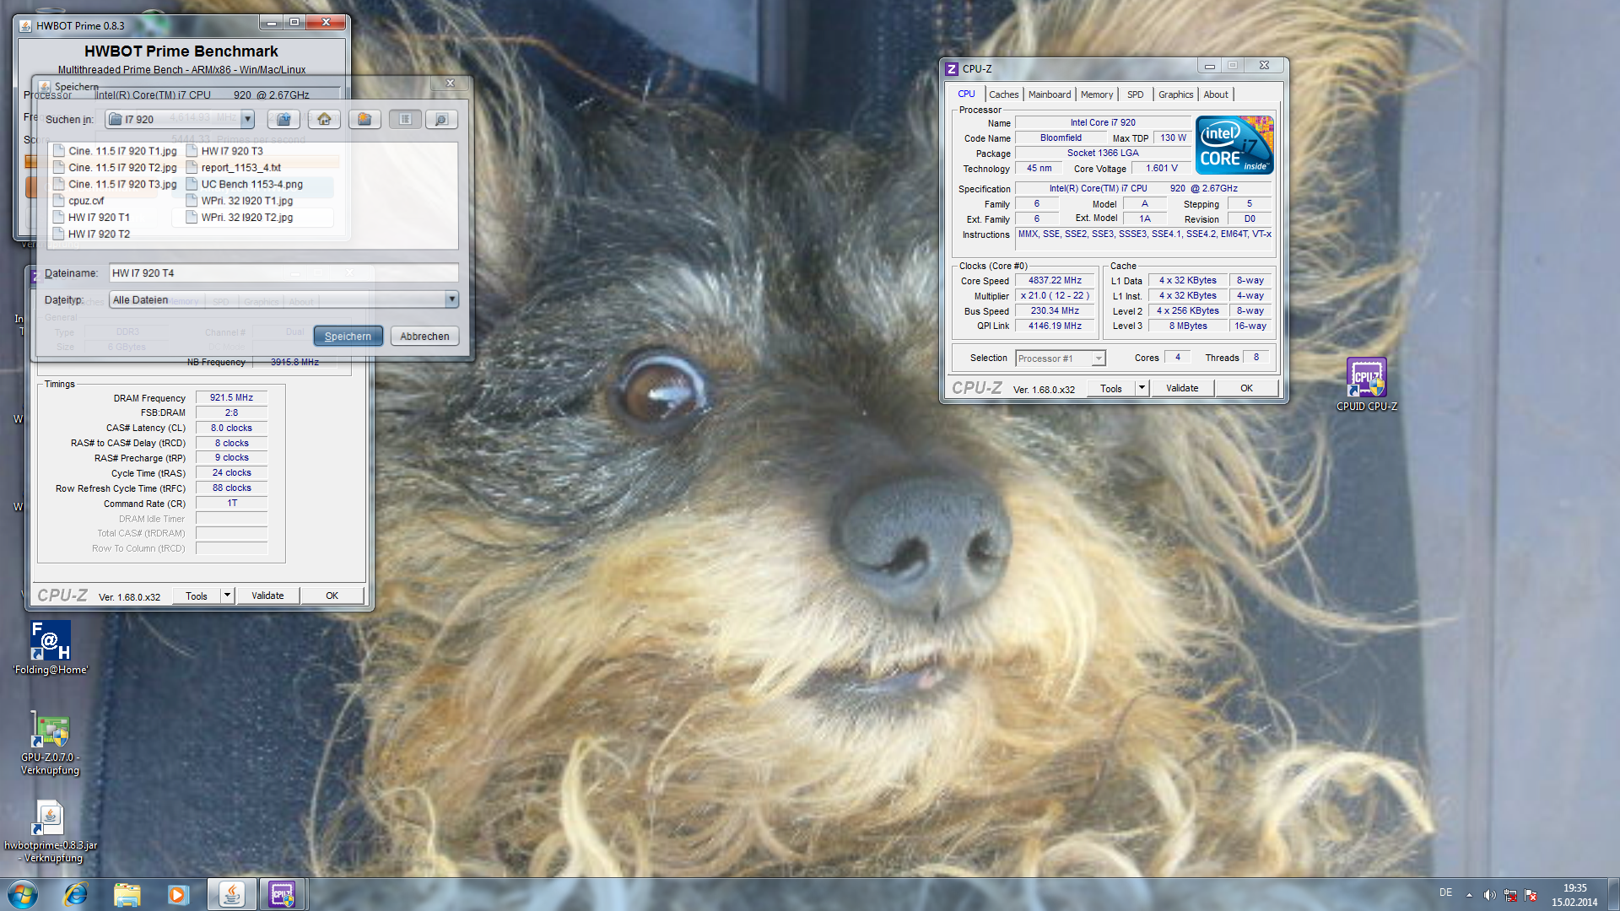Open the Caches tab in CPU-Z
Viewport: 1620px width, 911px height.
tap(1003, 94)
